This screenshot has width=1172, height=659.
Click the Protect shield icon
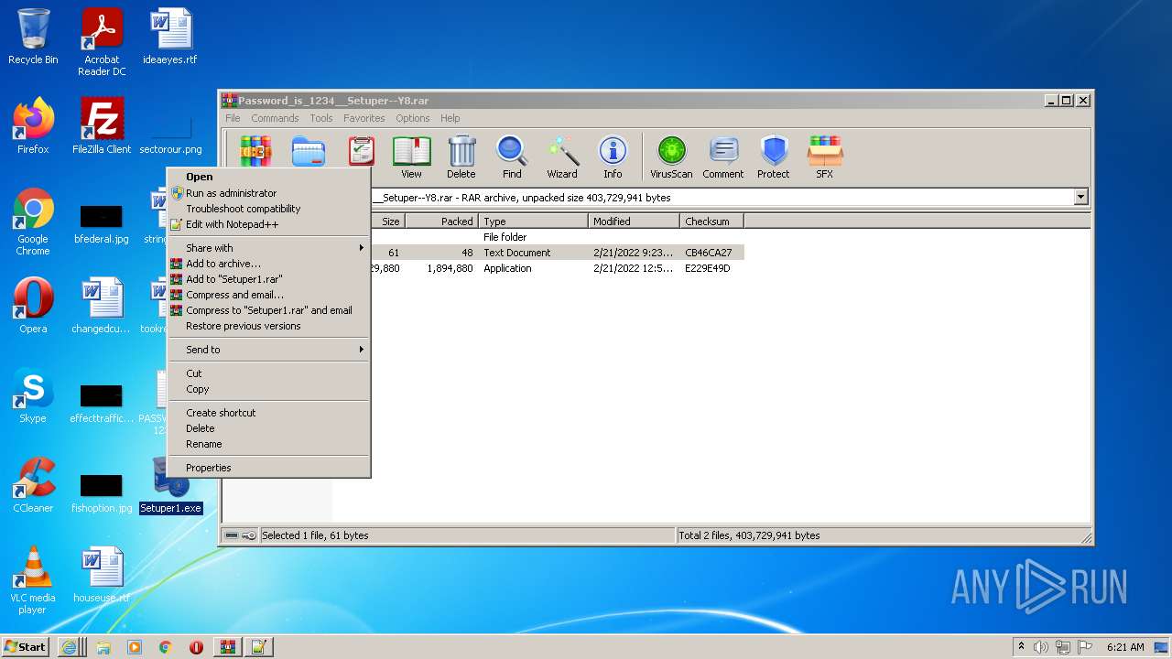(774, 157)
